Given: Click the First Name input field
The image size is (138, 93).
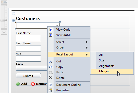Looking at the screenshot, I should (x=28, y=38).
